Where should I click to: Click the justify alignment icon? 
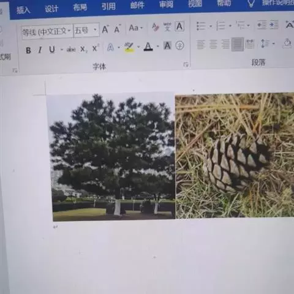click(x=238, y=44)
